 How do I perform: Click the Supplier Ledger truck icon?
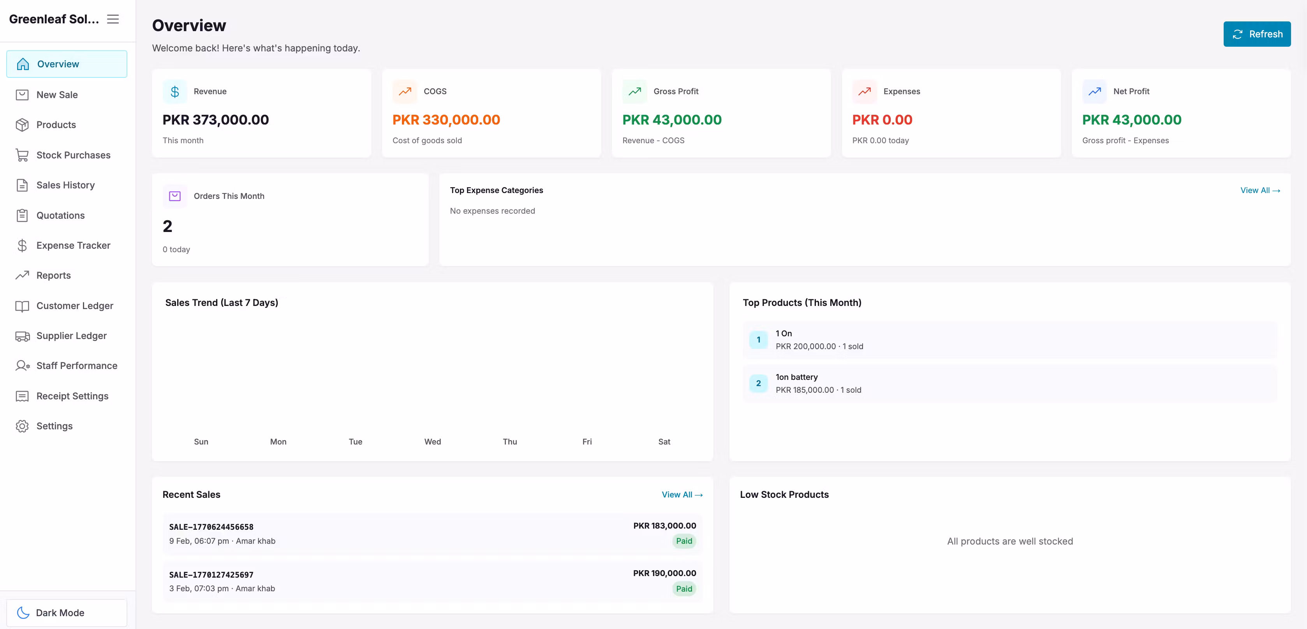[x=22, y=336]
